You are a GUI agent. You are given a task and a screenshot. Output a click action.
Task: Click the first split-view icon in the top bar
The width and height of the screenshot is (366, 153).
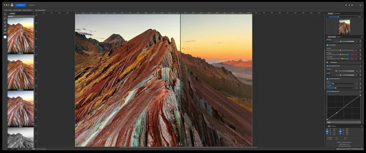(x=346, y=5)
